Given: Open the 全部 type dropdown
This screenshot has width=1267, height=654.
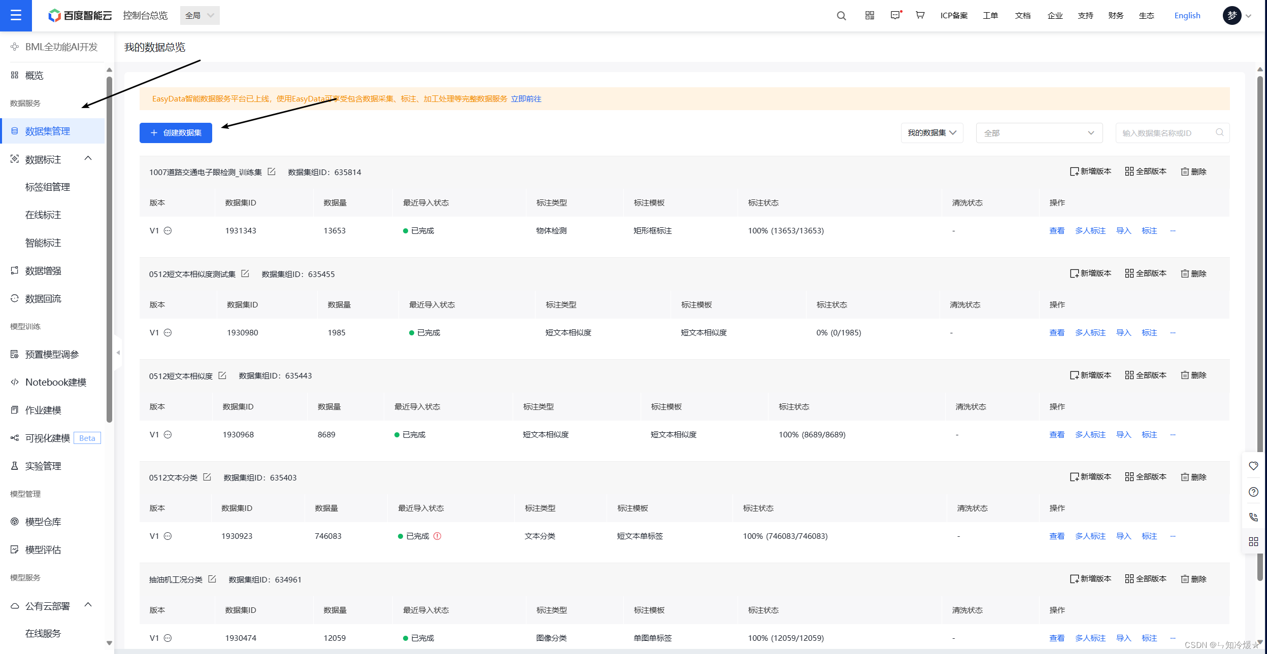Looking at the screenshot, I should [x=1039, y=133].
